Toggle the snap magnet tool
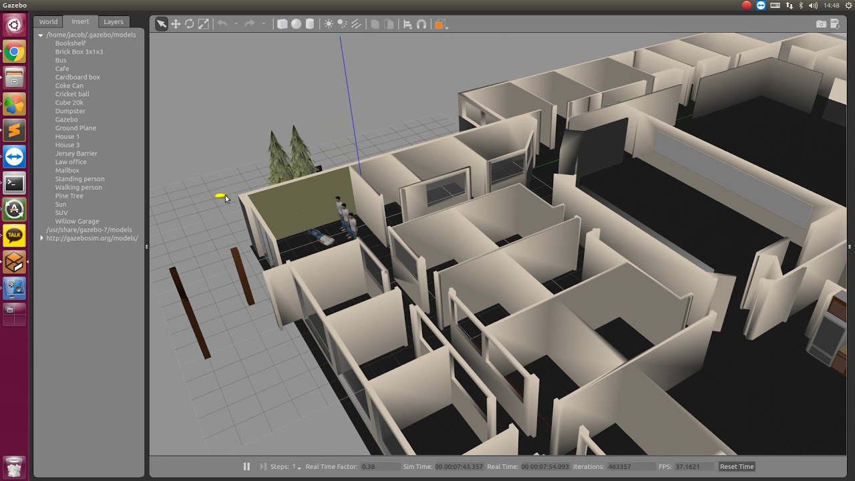This screenshot has height=481, width=855. pos(421,24)
